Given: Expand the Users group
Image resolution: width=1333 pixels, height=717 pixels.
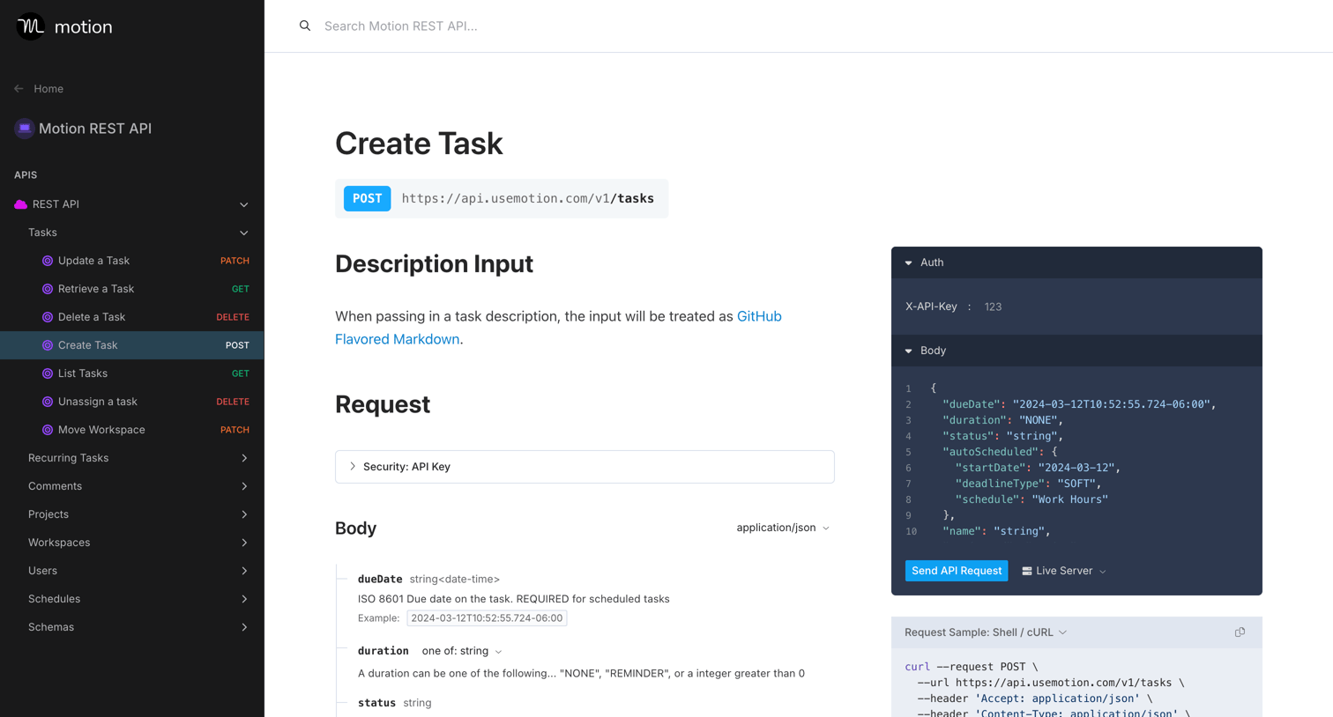Looking at the screenshot, I should (244, 571).
